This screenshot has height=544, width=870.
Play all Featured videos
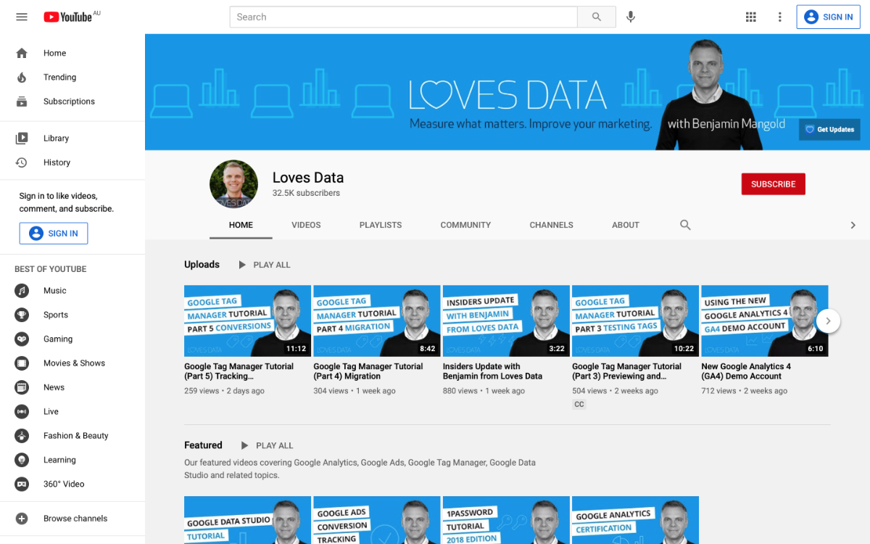tap(267, 445)
